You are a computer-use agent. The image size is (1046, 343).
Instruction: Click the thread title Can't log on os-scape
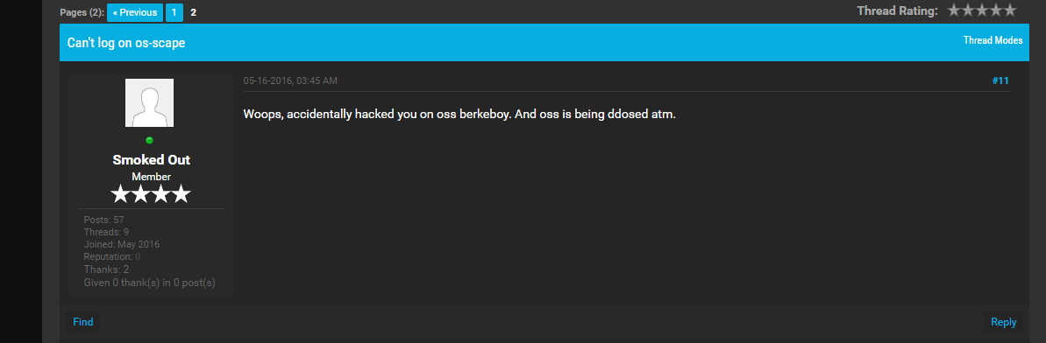pyautogui.click(x=126, y=43)
